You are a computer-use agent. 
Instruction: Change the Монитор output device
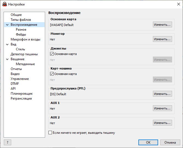(162, 39)
